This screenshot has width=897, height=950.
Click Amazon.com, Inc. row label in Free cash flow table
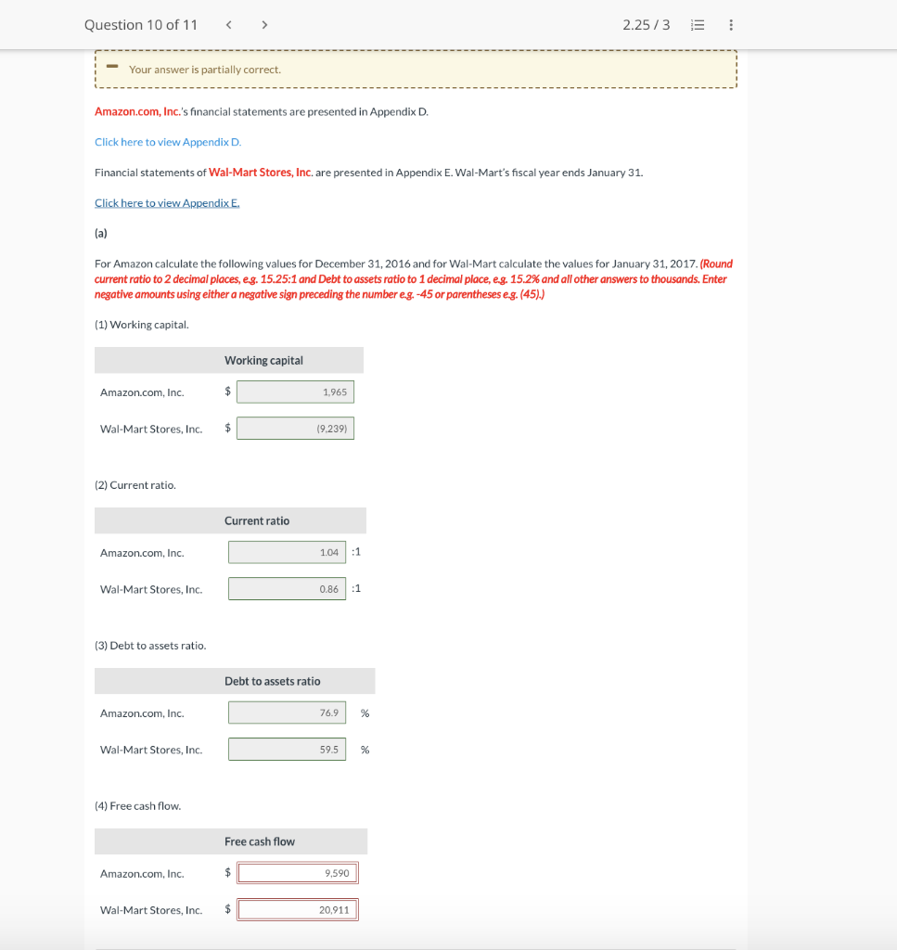click(x=142, y=874)
